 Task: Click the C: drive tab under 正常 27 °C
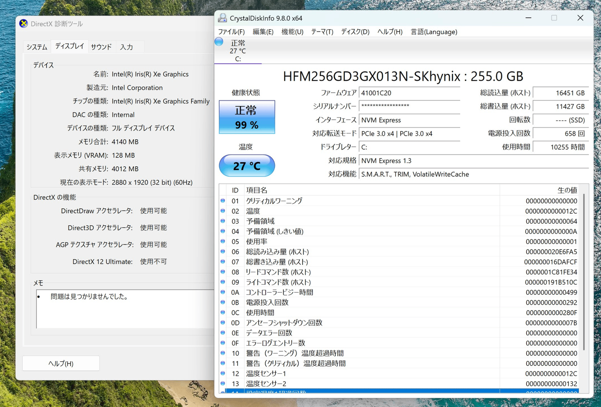click(238, 51)
